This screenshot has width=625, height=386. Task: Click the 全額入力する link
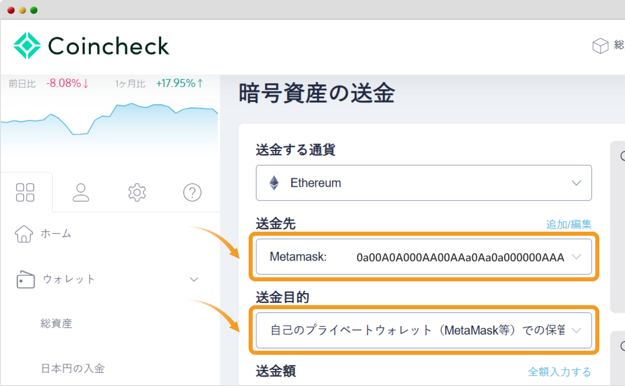559,372
